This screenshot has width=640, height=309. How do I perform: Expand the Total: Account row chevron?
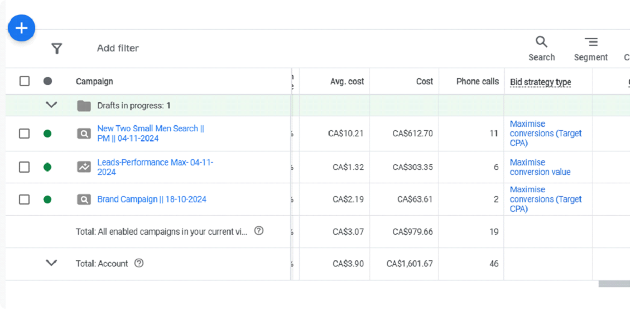coord(51,263)
